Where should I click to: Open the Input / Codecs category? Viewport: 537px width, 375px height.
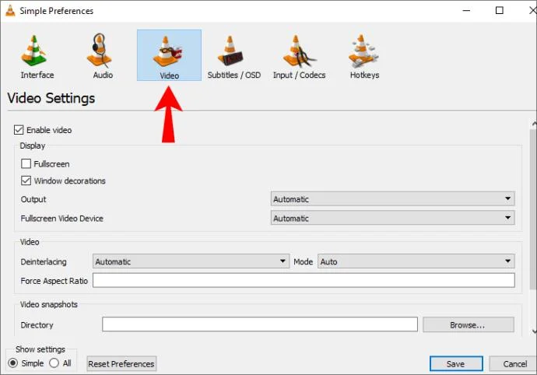pyautogui.click(x=299, y=57)
